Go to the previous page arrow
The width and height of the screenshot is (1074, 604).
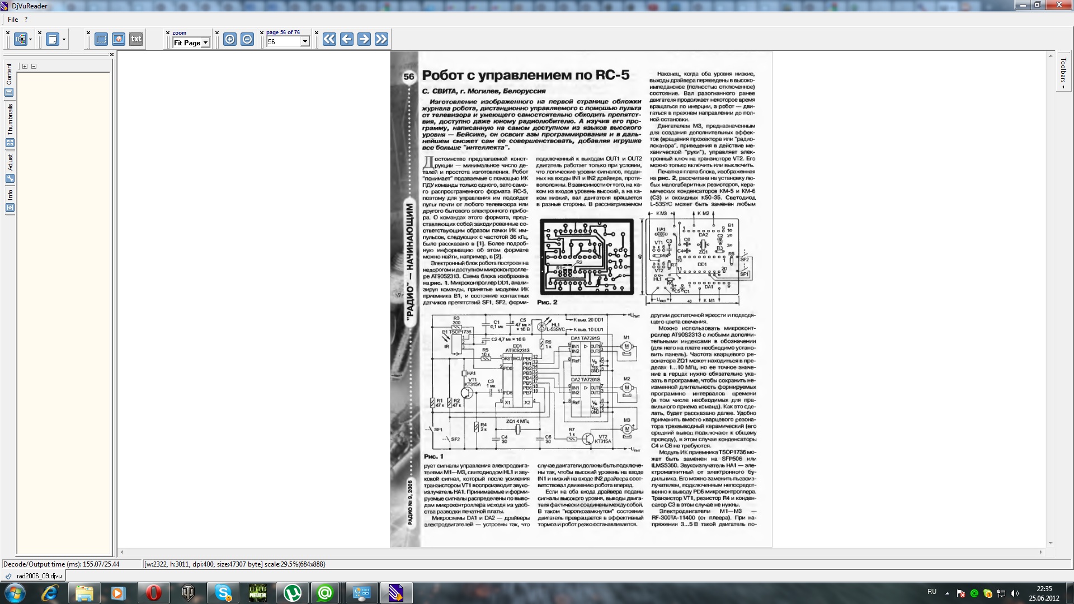click(346, 39)
